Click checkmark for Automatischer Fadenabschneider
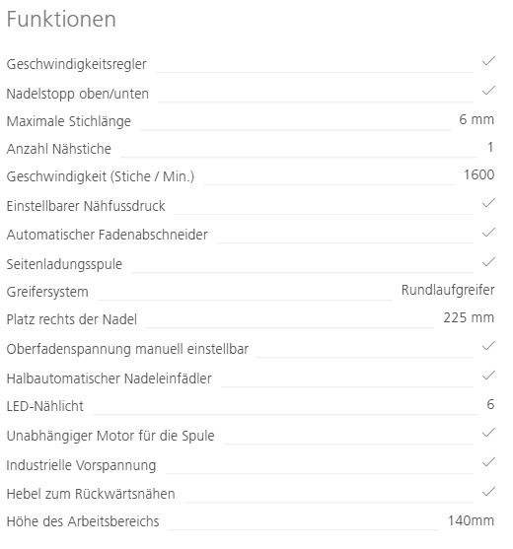The height and width of the screenshot is (549, 513). point(488,233)
